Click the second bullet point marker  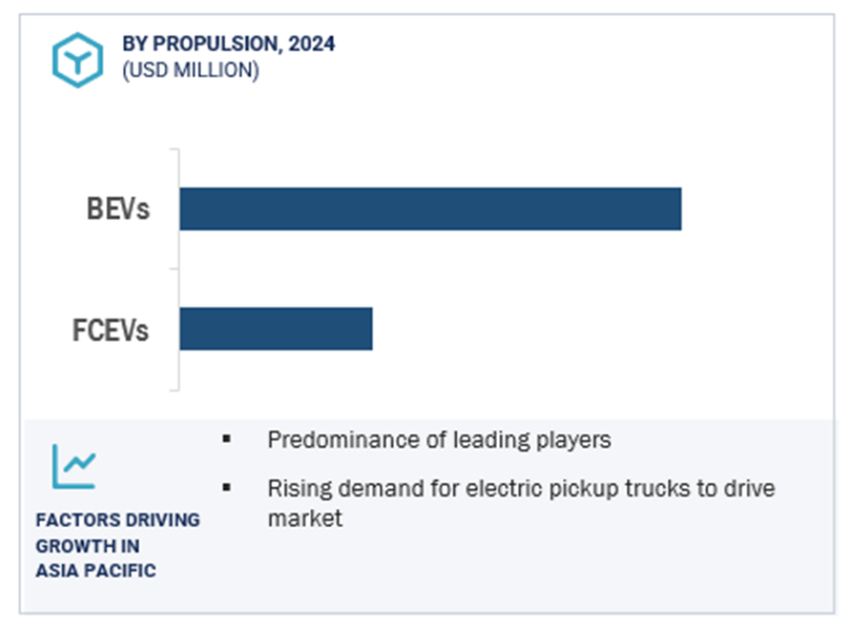click(x=226, y=488)
